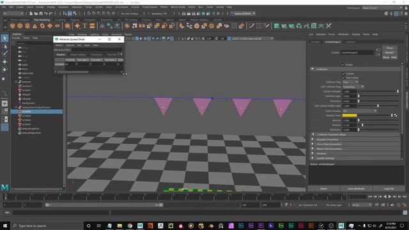Click the Redo icon in status line
The height and width of the screenshot is (230, 409).
click(51, 13)
